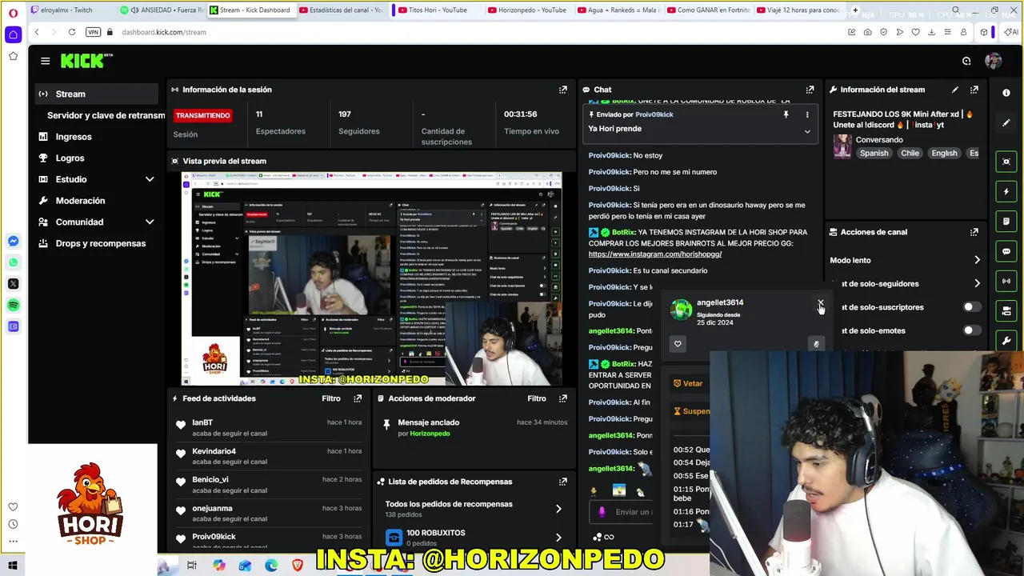The image size is (1024, 576).
Task: Open Messenger in Opera sidebar
Action: pyautogui.click(x=13, y=242)
